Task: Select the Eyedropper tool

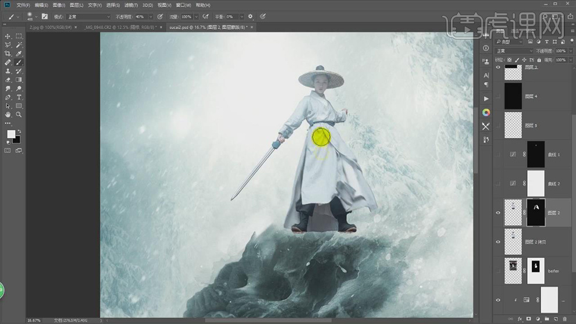Action: [19, 54]
